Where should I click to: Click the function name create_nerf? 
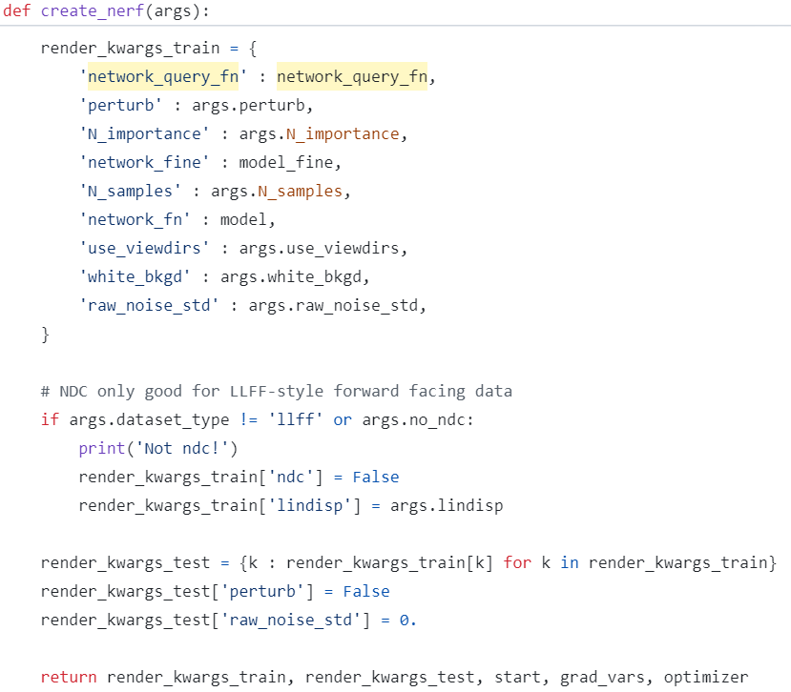(93, 10)
